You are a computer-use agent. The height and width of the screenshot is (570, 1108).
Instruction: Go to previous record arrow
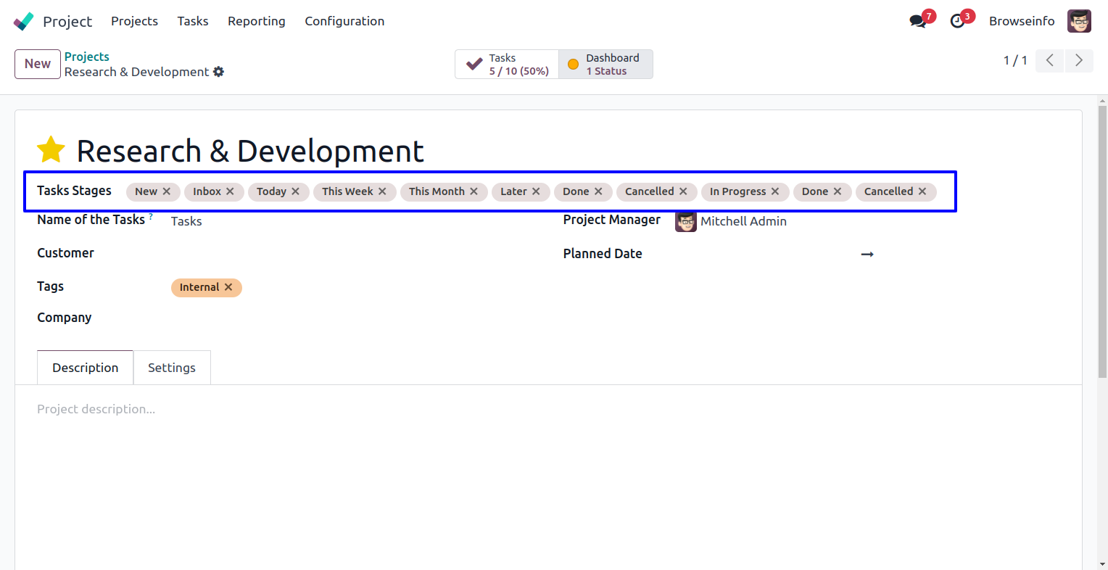(1049, 60)
